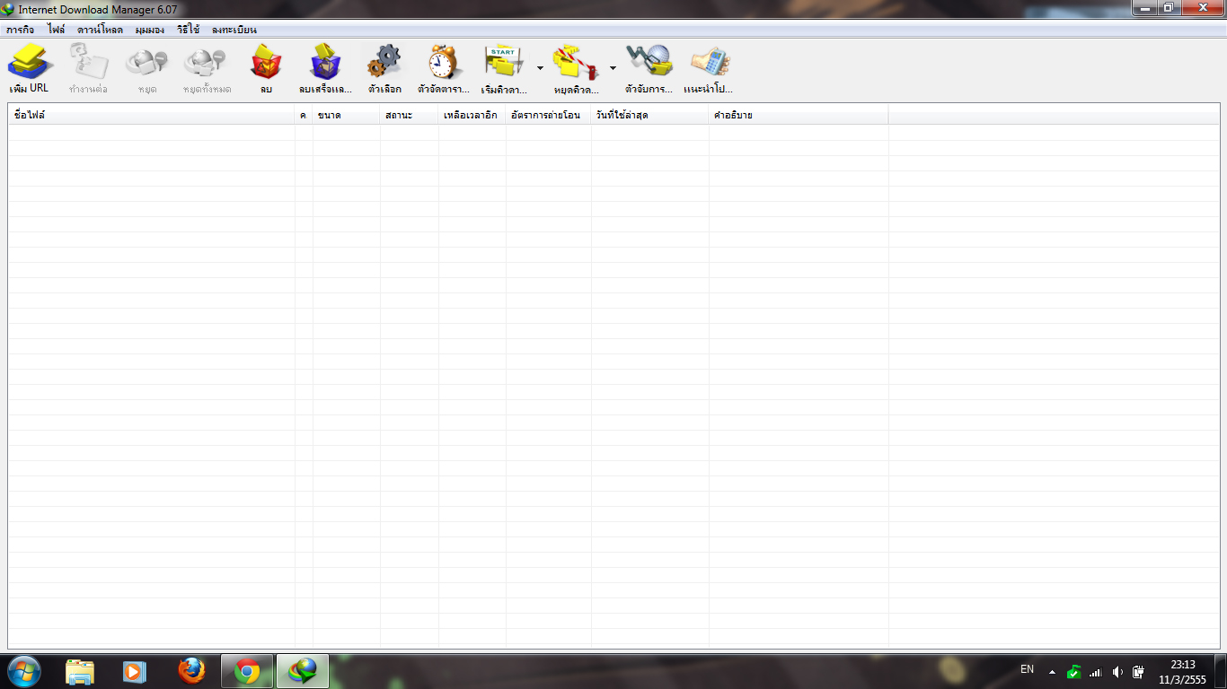The image size is (1227, 689).
Task: Open the volume control from the tray
Action: [1117, 671]
